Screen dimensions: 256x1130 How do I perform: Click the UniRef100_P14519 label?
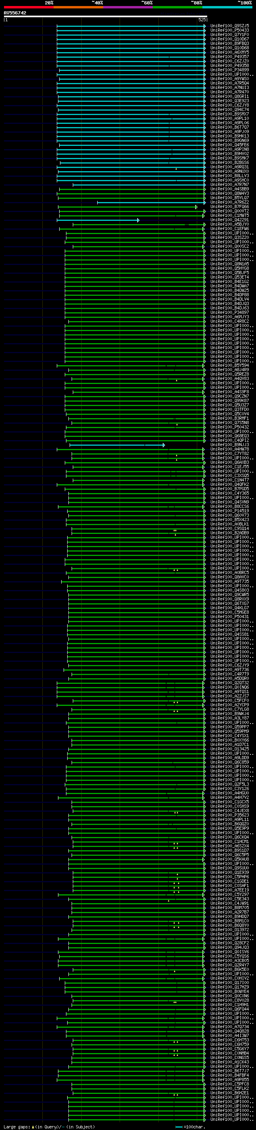230,511
